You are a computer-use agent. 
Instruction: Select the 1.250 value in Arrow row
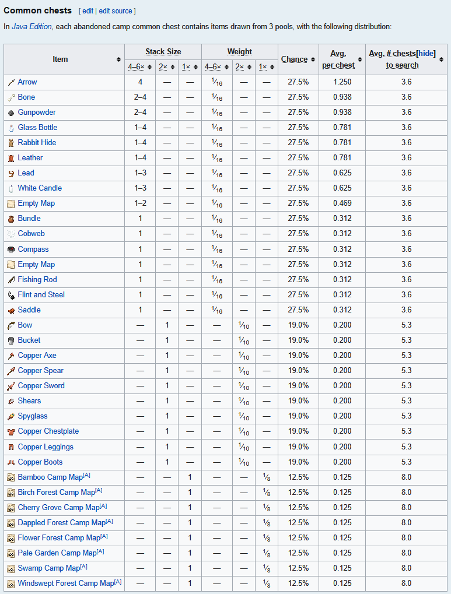(x=342, y=82)
